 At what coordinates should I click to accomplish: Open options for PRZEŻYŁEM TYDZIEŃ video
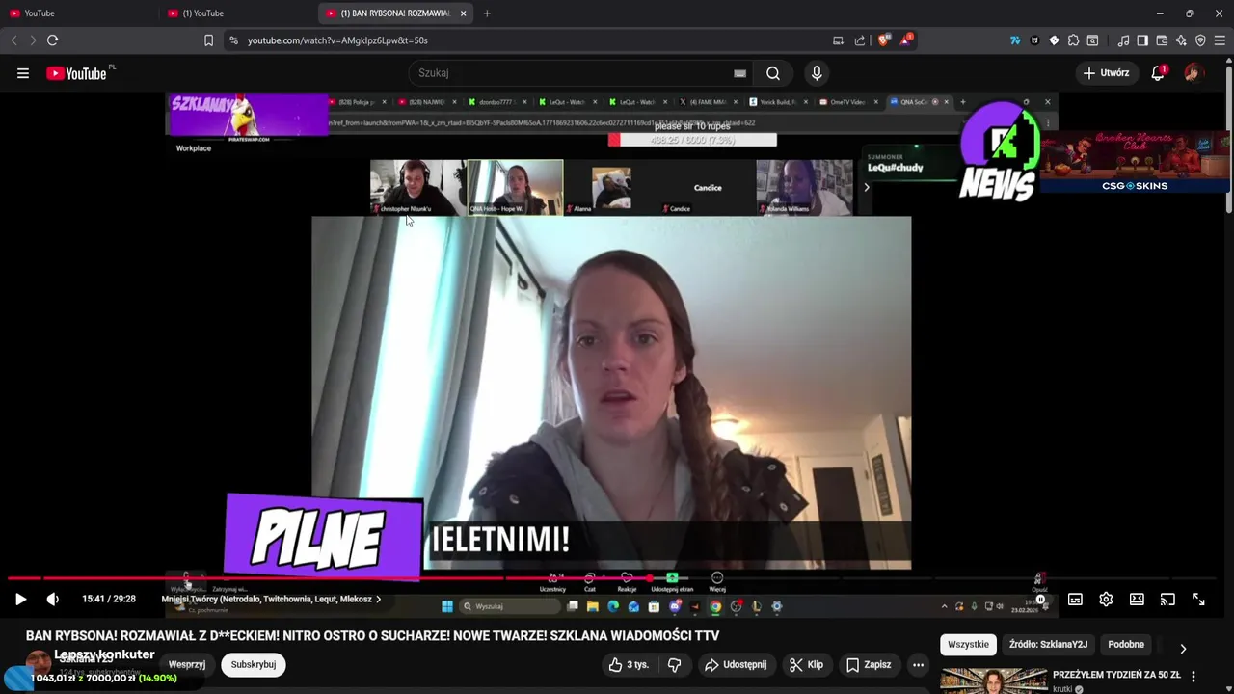click(1194, 677)
